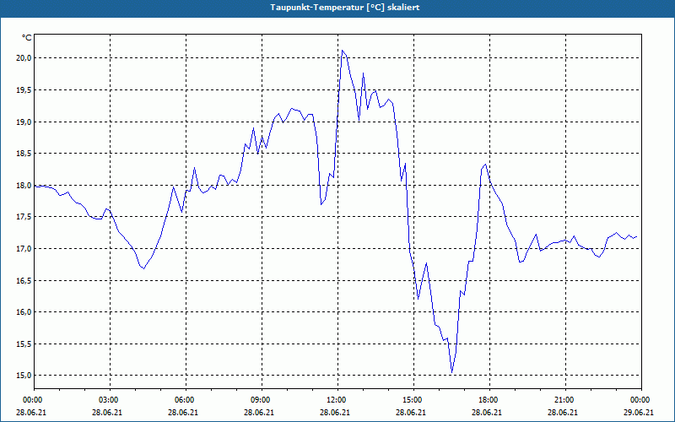This screenshot has height=422, width=675.
Task: Click the 18:00 time axis label
Action: (489, 400)
